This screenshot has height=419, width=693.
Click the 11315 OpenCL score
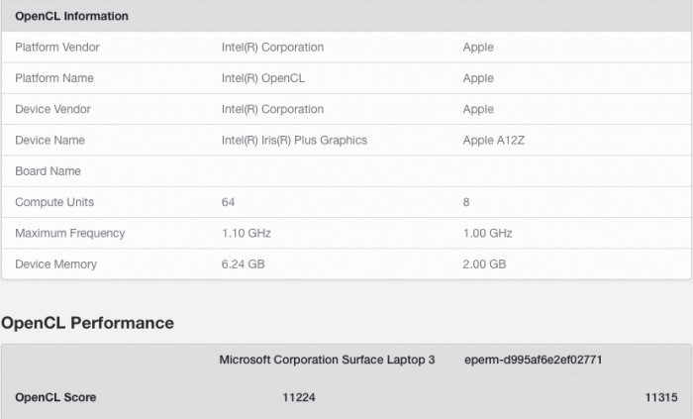pos(660,397)
